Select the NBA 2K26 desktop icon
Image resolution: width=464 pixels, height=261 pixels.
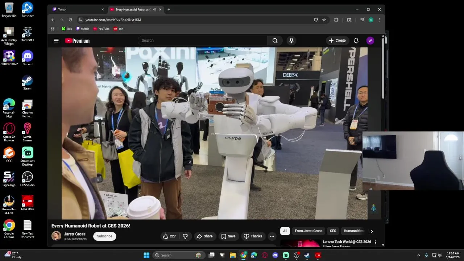tap(28, 203)
